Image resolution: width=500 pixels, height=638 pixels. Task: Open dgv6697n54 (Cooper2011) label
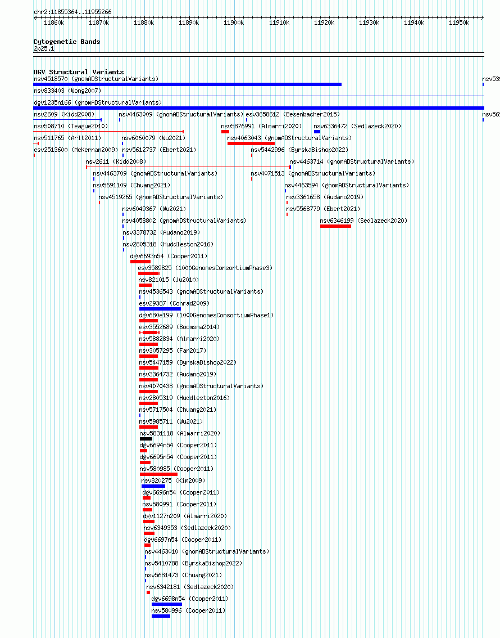[x=183, y=540]
